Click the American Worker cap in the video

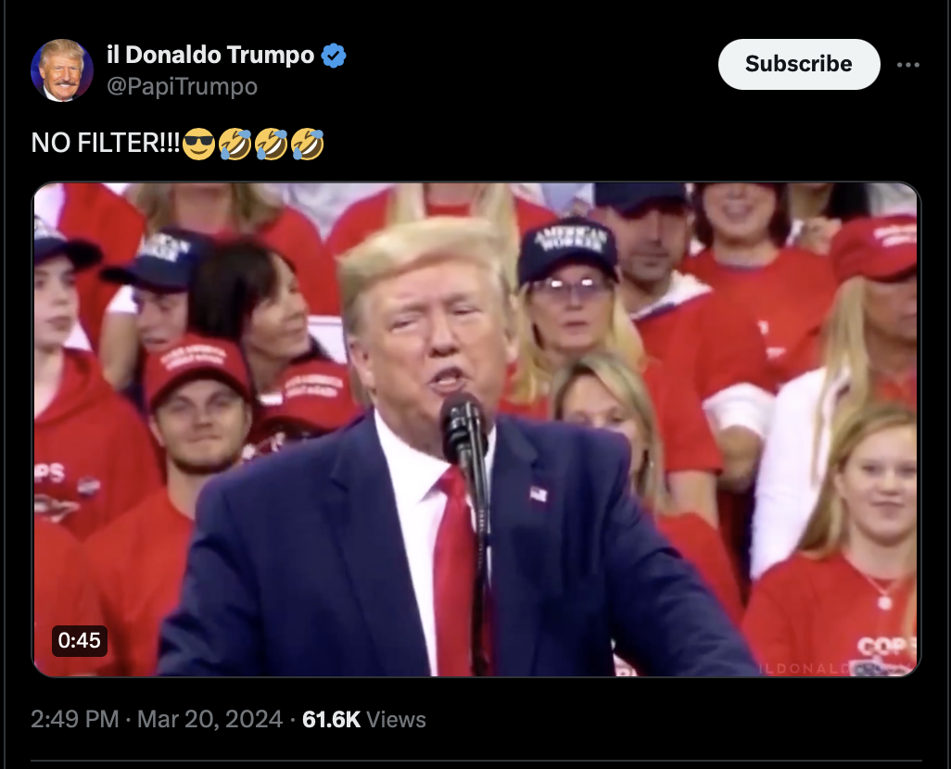click(x=567, y=249)
